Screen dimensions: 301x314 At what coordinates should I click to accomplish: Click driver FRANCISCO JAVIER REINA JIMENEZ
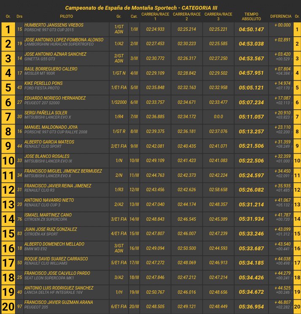(x=58, y=186)
